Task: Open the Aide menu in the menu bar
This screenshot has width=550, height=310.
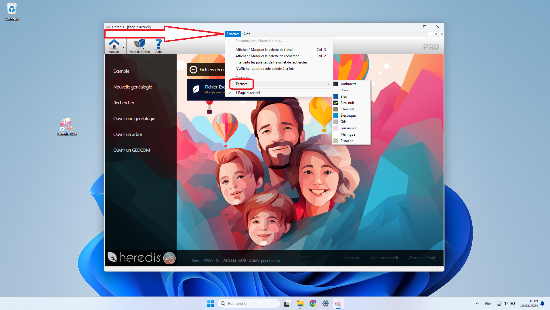Action: 247,34
